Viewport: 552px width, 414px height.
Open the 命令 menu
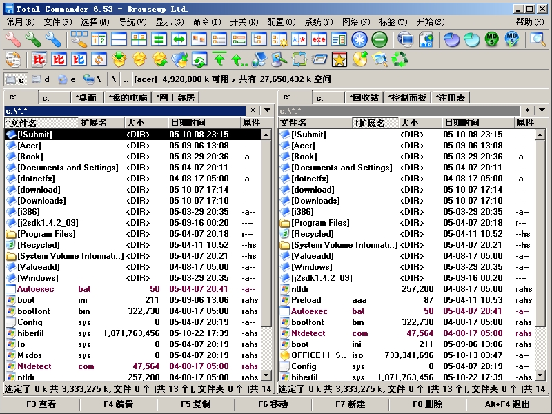tap(206, 22)
